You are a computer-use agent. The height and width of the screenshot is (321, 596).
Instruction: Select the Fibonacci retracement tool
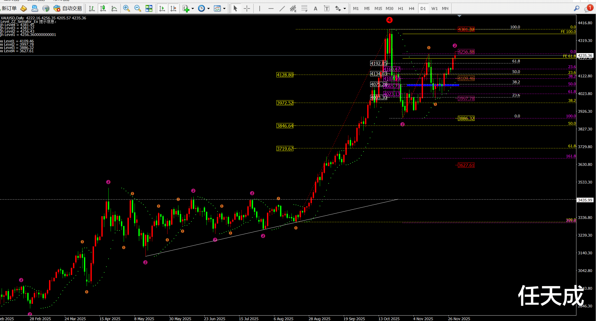pyautogui.click(x=304, y=8)
